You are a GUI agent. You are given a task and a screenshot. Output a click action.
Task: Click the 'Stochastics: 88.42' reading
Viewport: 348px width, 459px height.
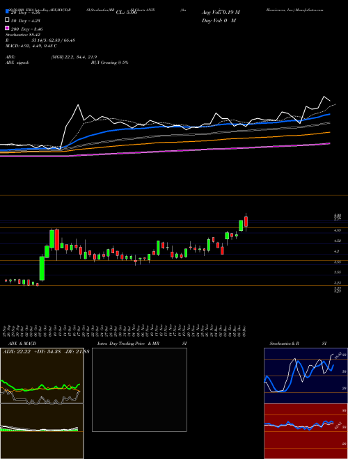click(23, 35)
